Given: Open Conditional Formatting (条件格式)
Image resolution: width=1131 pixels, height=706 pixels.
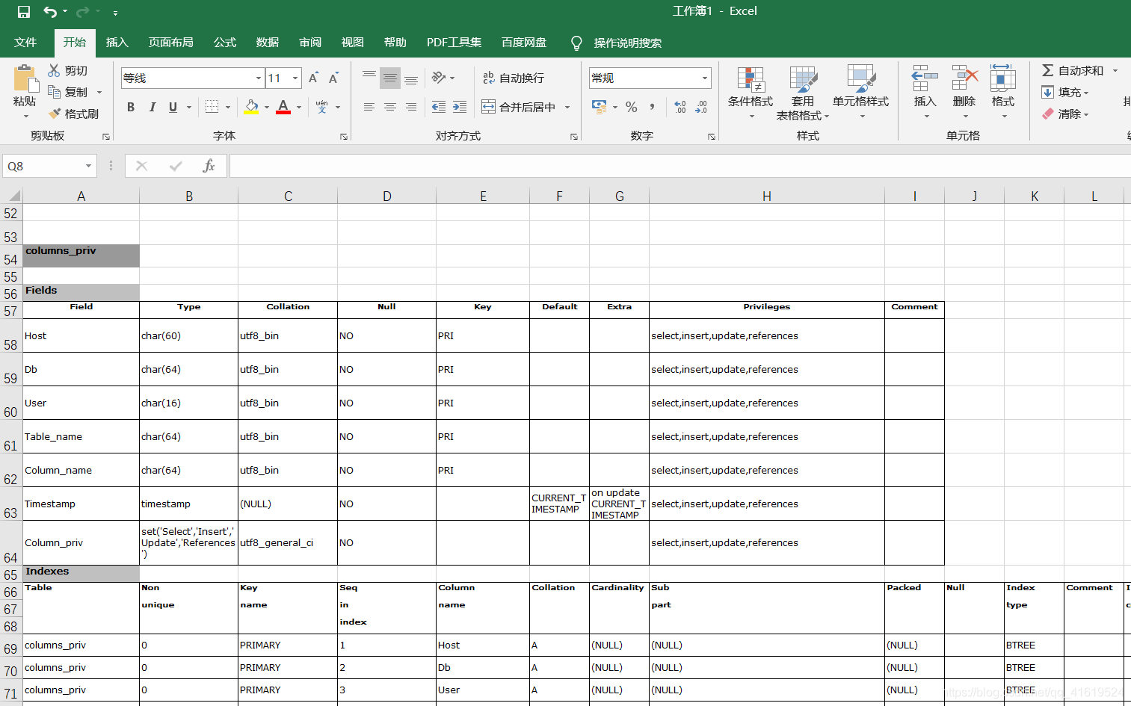Looking at the screenshot, I should click(751, 93).
